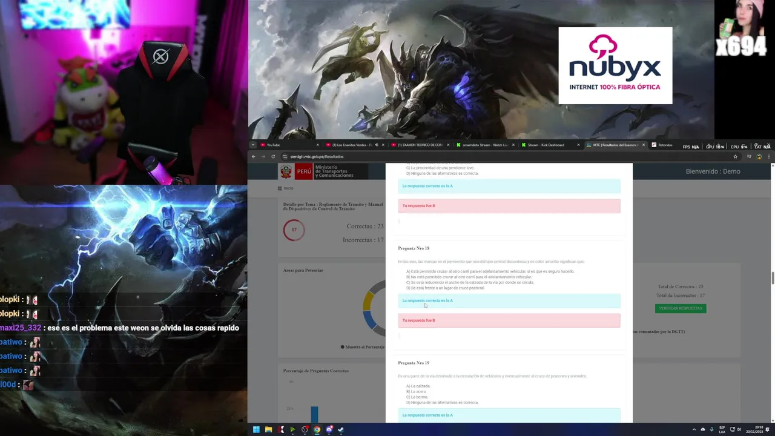Open File Explorer from the taskbar
The height and width of the screenshot is (436, 775).
[x=268, y=430]
